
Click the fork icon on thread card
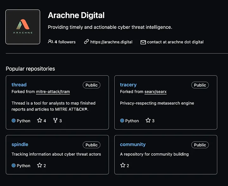tap(55, 120)
